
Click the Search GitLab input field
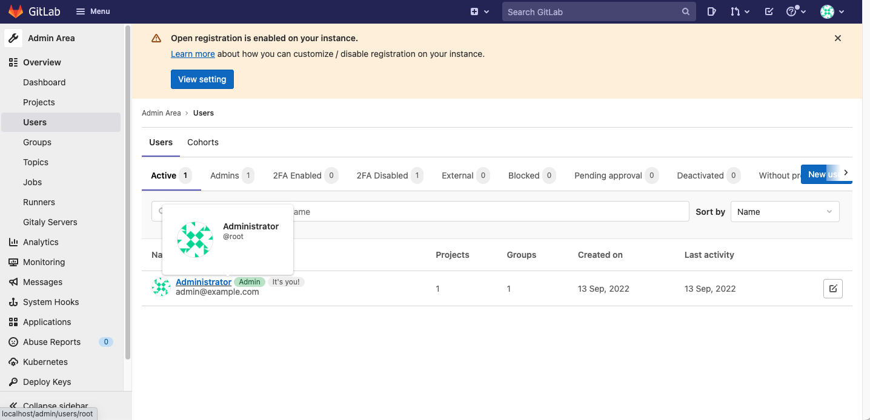(599, 11)
